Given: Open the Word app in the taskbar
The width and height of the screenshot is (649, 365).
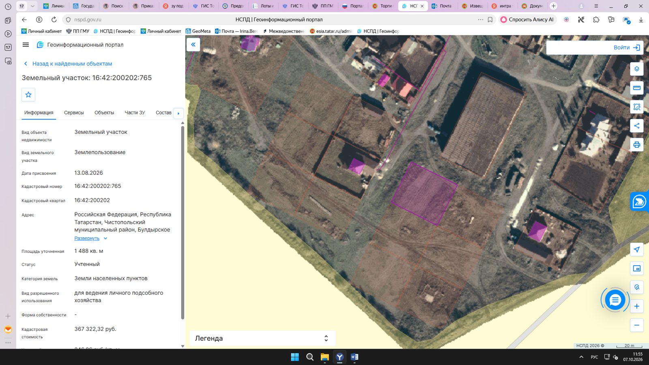Looking at the screenshot, I should click(354, 357).
